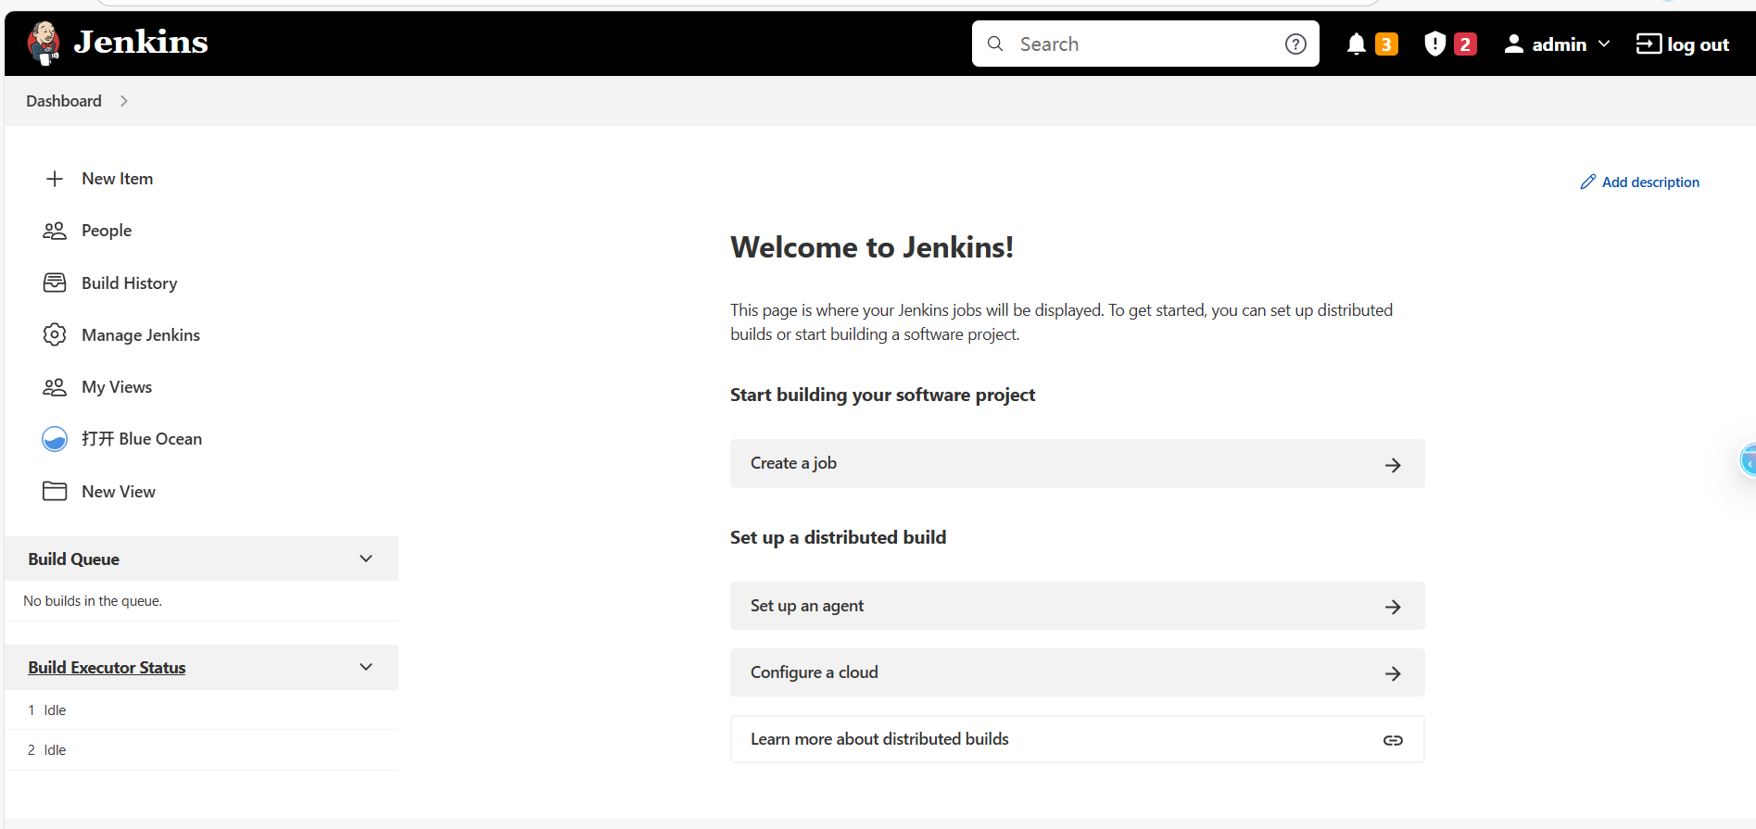Open My Views from sidebar
This screenshot has height=829, width=1756.
(117, 387)
